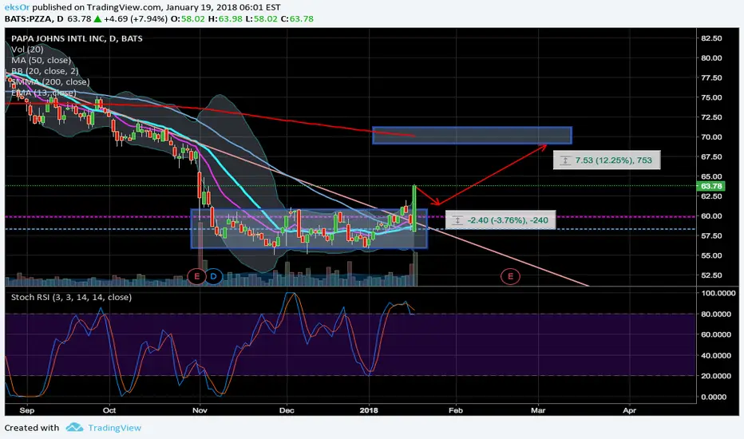Click the 70.00 price axis label
Screen dimensions: 744x439
tap(711, 136)
